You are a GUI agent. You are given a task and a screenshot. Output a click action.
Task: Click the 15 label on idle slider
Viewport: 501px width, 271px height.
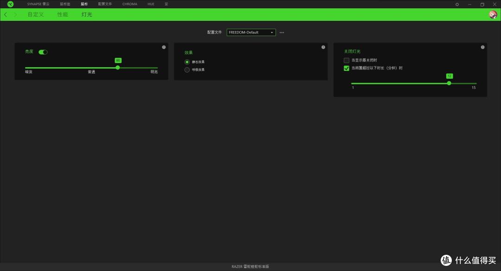click(x=474, y=88)
